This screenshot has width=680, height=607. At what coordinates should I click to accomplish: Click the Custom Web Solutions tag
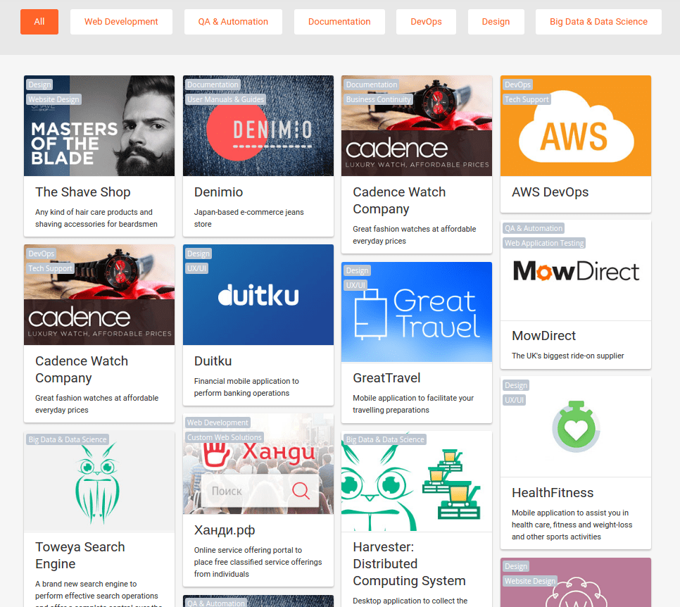(225, 437)
